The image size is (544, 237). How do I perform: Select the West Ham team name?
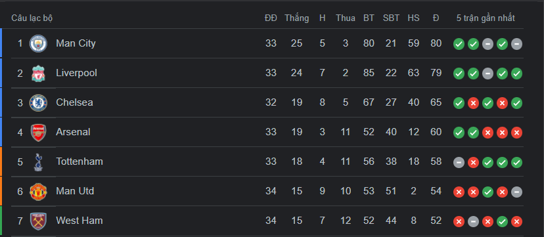(x=79, y=221)
